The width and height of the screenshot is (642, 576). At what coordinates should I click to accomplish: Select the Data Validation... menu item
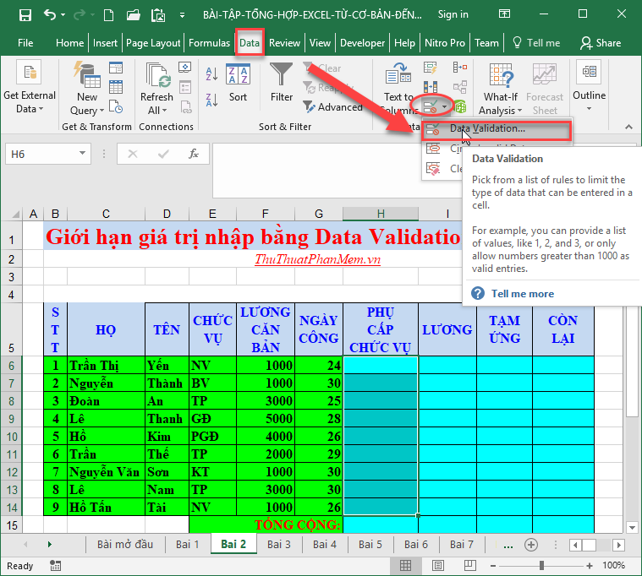pyautogui.click(x=497, y=128)
